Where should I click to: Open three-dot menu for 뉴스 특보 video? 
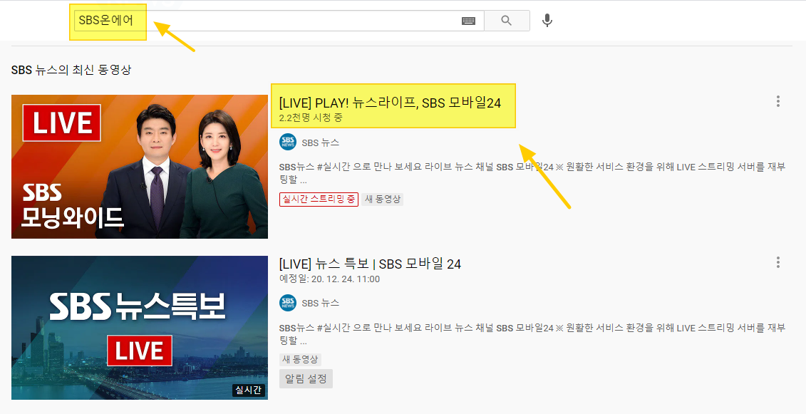tap(777, 263)
